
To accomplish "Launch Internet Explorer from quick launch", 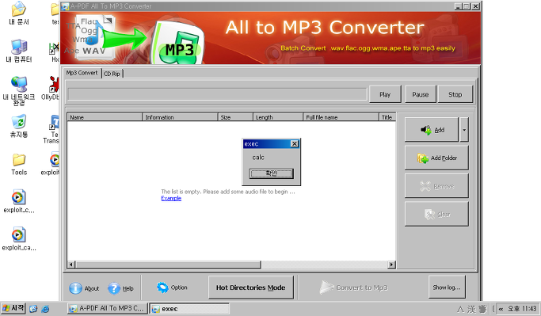I will 45,309.
